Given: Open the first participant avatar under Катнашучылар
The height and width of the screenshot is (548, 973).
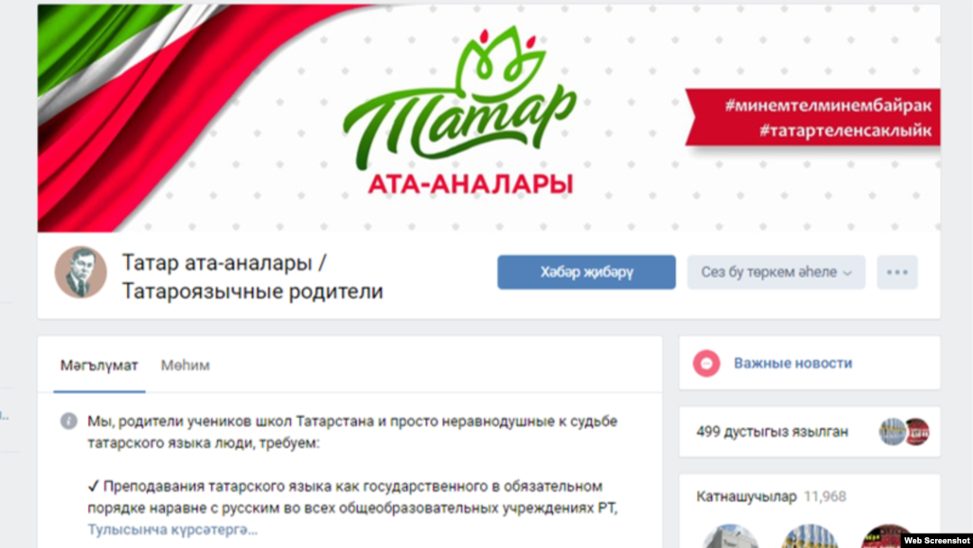Looking at the screenshot, I should (731, 536).
